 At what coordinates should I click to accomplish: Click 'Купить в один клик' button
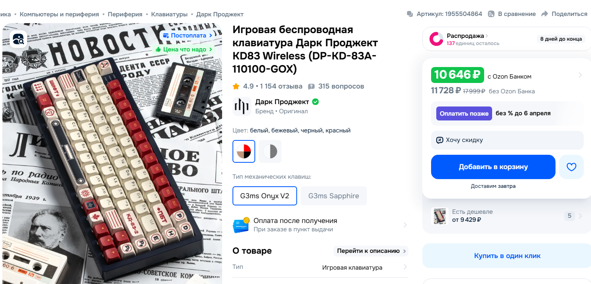[507, 256]
